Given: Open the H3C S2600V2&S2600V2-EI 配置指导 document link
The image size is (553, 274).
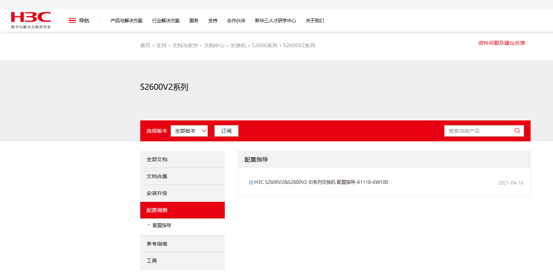Looking at the screenshot, I should pyautogui.click(x=321, y=182).
